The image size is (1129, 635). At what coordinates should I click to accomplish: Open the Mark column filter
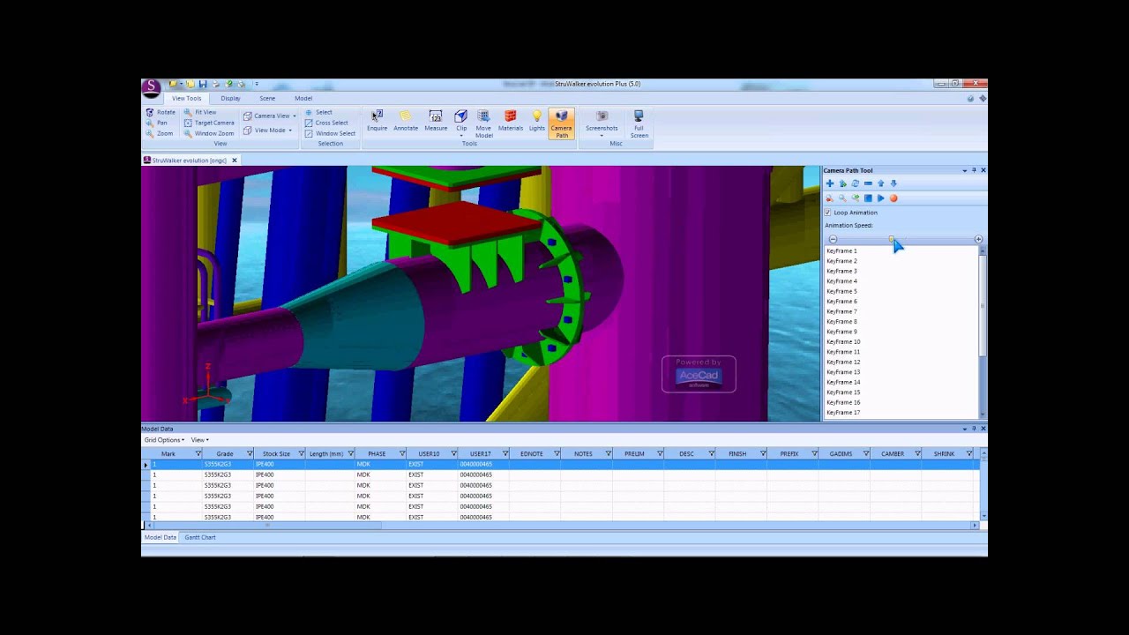click(x=198, y=453)
